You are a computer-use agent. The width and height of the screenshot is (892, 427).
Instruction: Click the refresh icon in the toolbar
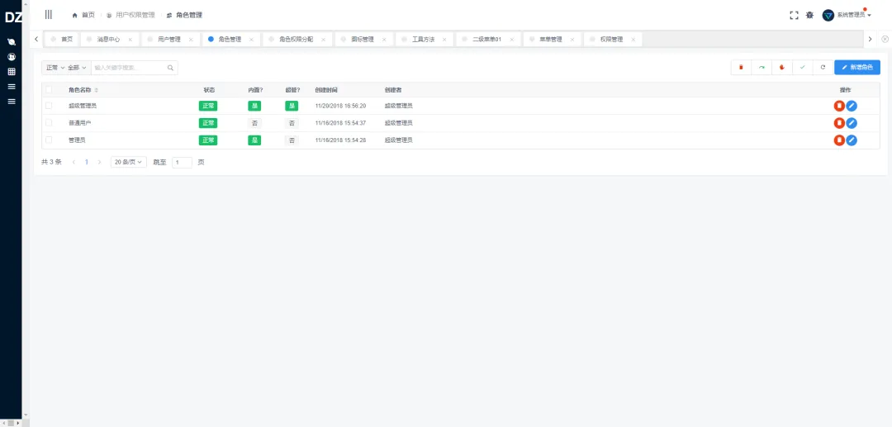pos(823,67)
